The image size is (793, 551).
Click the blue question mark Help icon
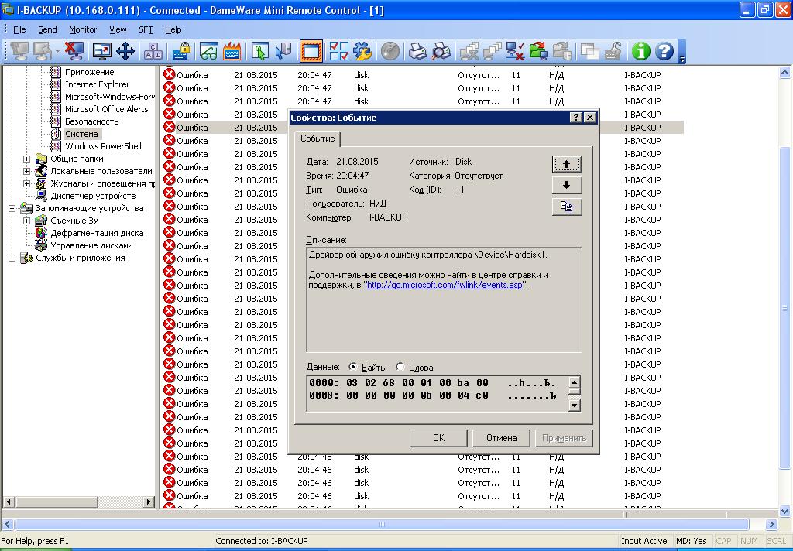[x=664, y=51]
